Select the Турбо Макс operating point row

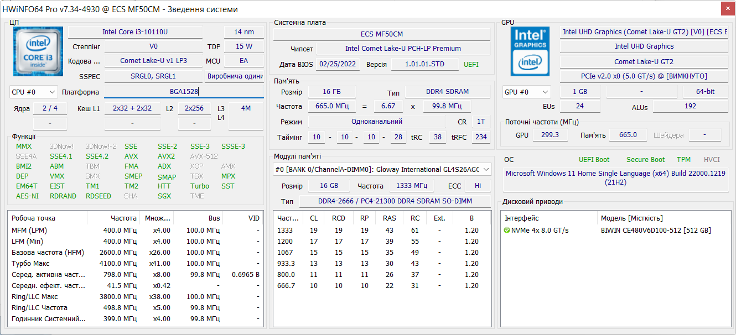136,264
